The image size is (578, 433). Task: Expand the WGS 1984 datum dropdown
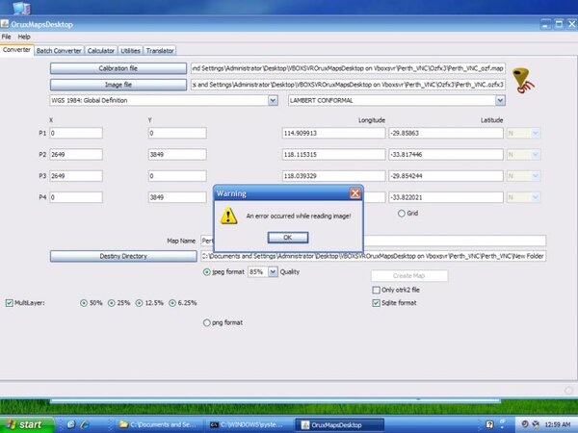click(x=273, y=99)
